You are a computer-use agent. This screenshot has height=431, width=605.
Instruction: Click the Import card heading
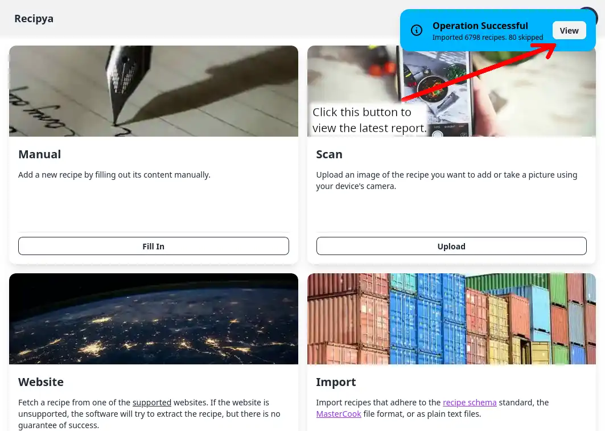[x=336, y=382]
